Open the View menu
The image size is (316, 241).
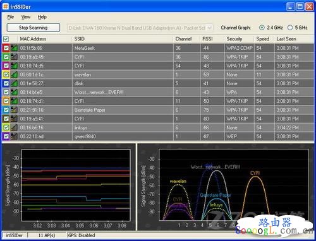(26, 17)
